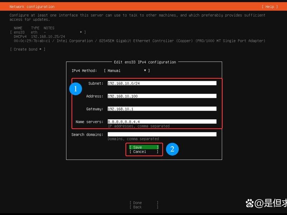Click the DHCPv4 192.168.10.25/24 text
This screenshot has width=287, height=215.
[39, 37]
